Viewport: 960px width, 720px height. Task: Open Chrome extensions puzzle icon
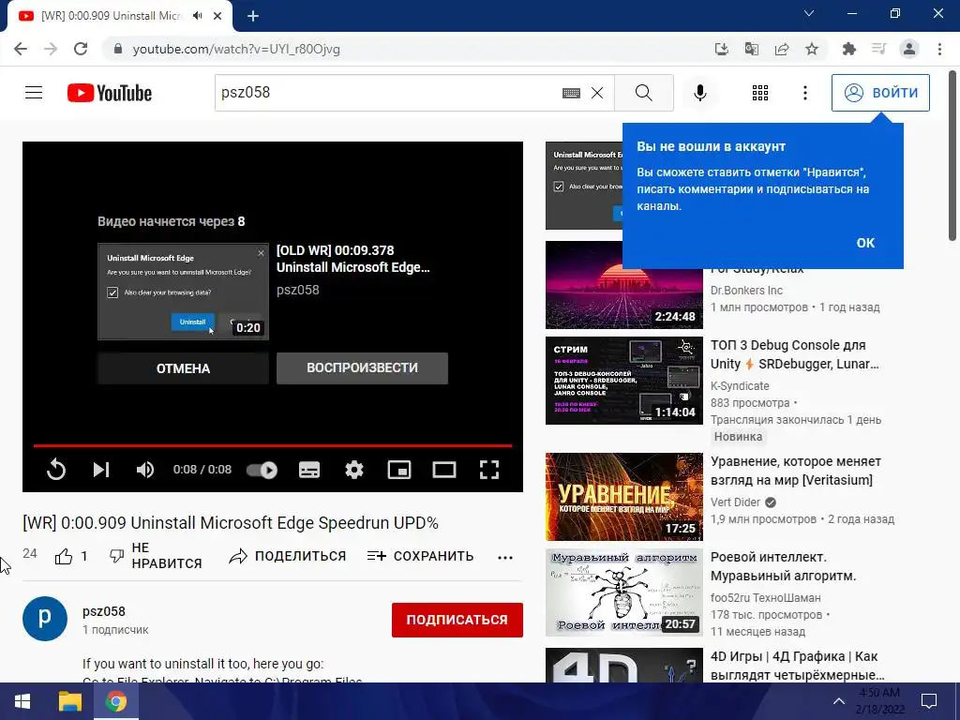849,49
